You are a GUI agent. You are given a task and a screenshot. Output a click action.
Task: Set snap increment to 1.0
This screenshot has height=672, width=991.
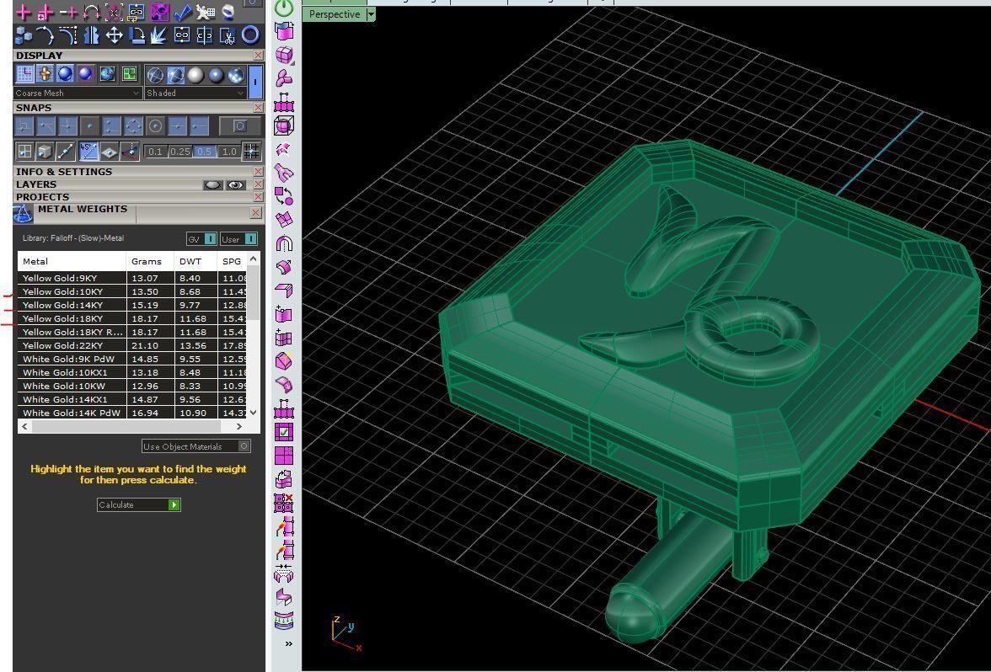[229, 152]
